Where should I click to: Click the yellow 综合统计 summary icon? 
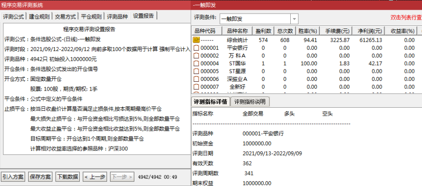coord(196,40)
